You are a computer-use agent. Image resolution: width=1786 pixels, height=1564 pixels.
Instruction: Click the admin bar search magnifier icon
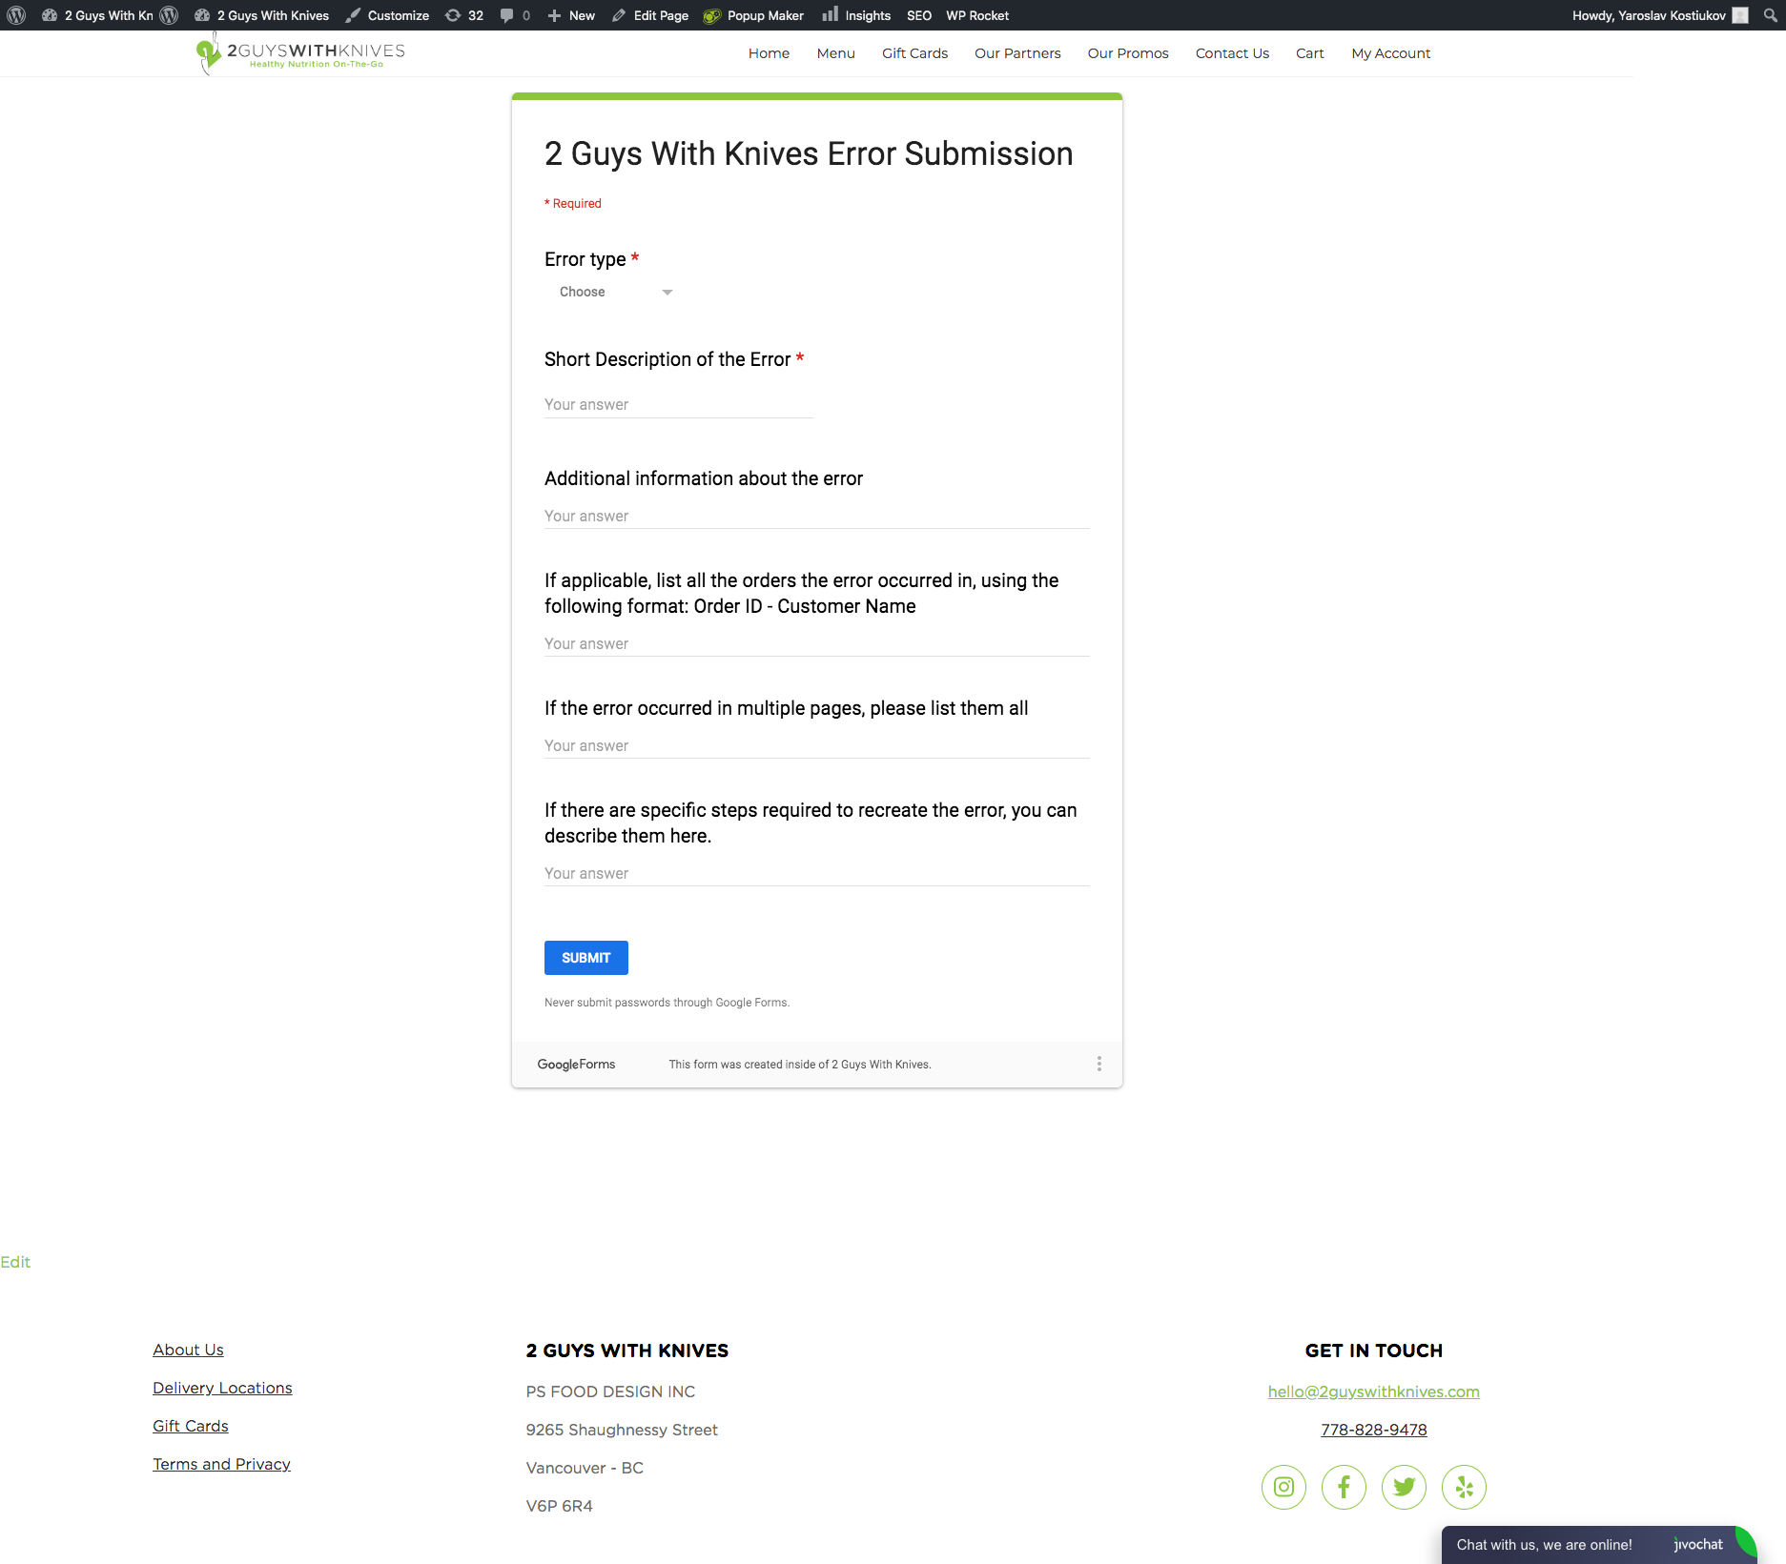pyautogui.click(x=1770, y=15)
